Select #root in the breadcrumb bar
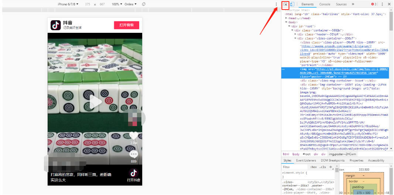The height and width of the screenshot is (195, 394). [306, 154]
